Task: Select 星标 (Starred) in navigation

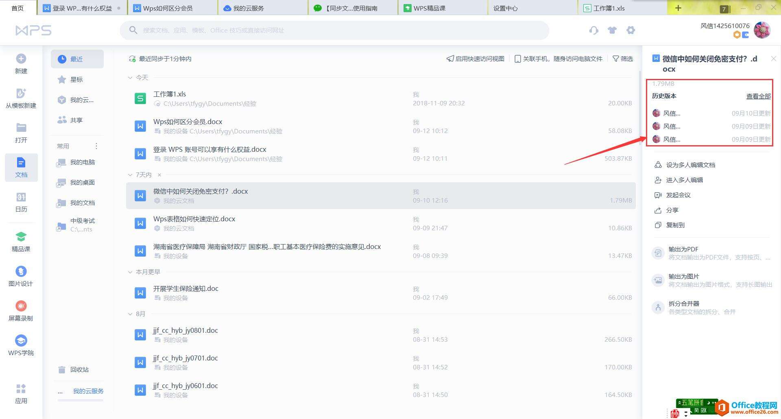Action: pos(77,79)
